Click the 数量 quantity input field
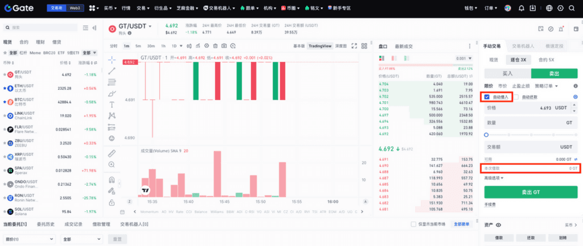 (x=531, y=122)
